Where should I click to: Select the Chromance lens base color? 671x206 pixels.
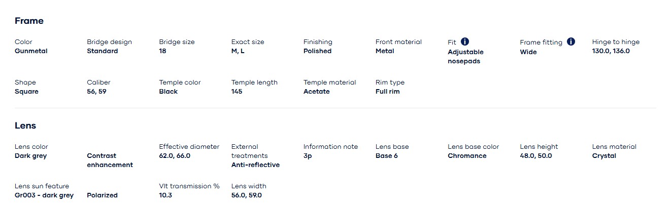click(467, 156)
